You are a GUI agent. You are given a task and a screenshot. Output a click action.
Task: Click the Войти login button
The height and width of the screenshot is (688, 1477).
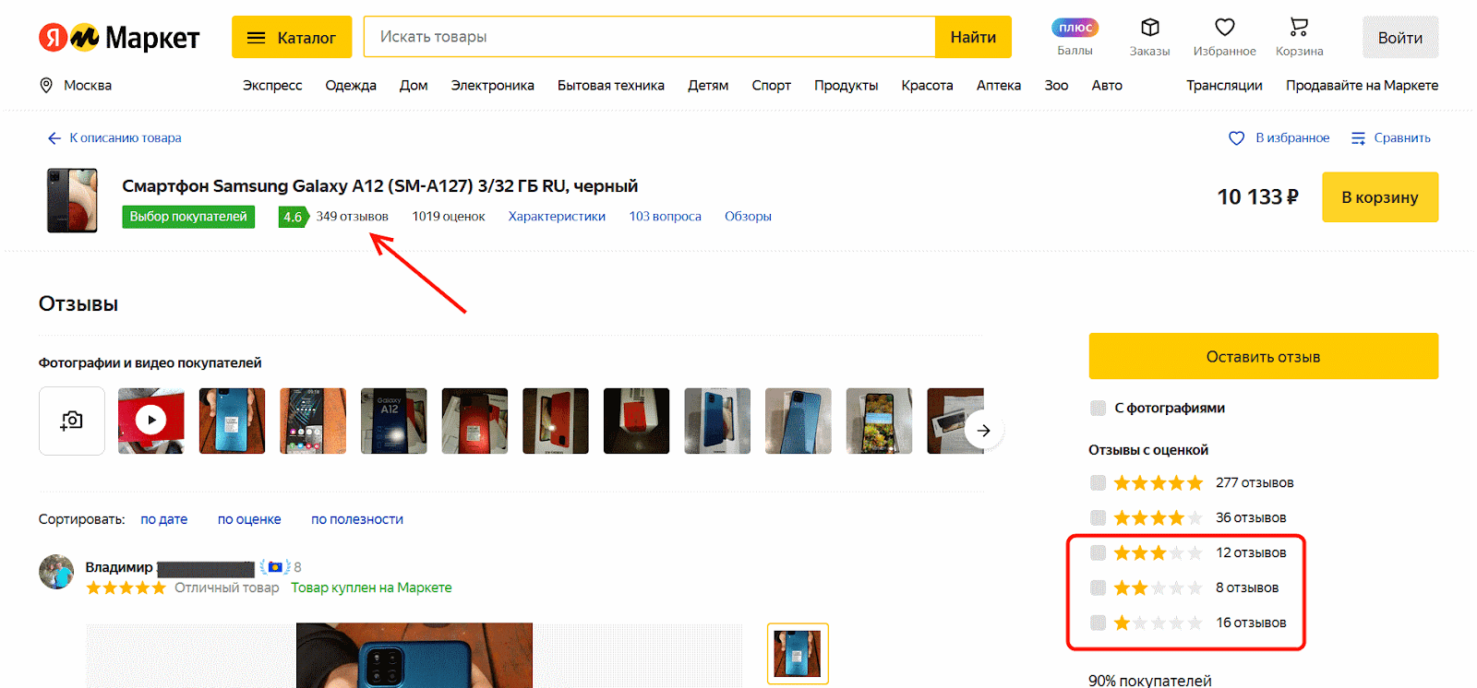click(x=1400, y=38)
